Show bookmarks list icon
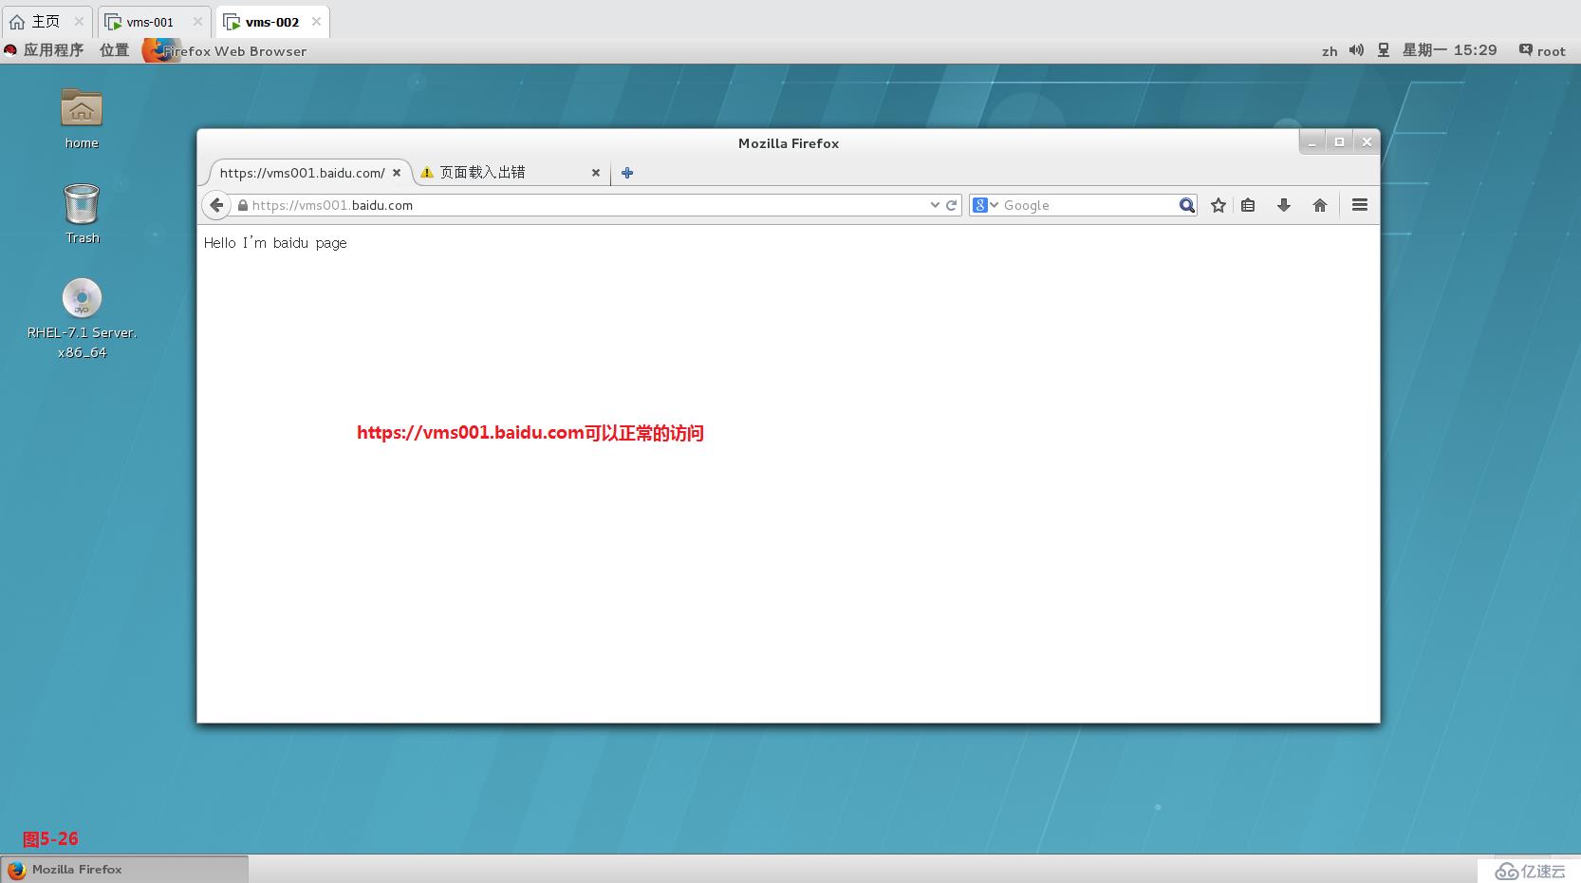 coord(1248,205)
